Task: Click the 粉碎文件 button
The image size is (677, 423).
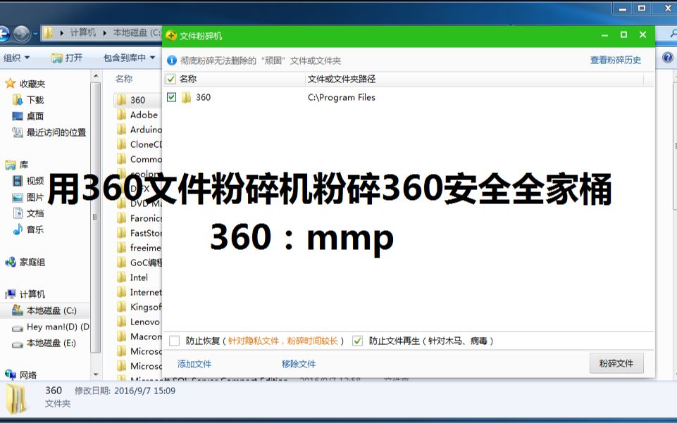Action: [x=616, y=363]
